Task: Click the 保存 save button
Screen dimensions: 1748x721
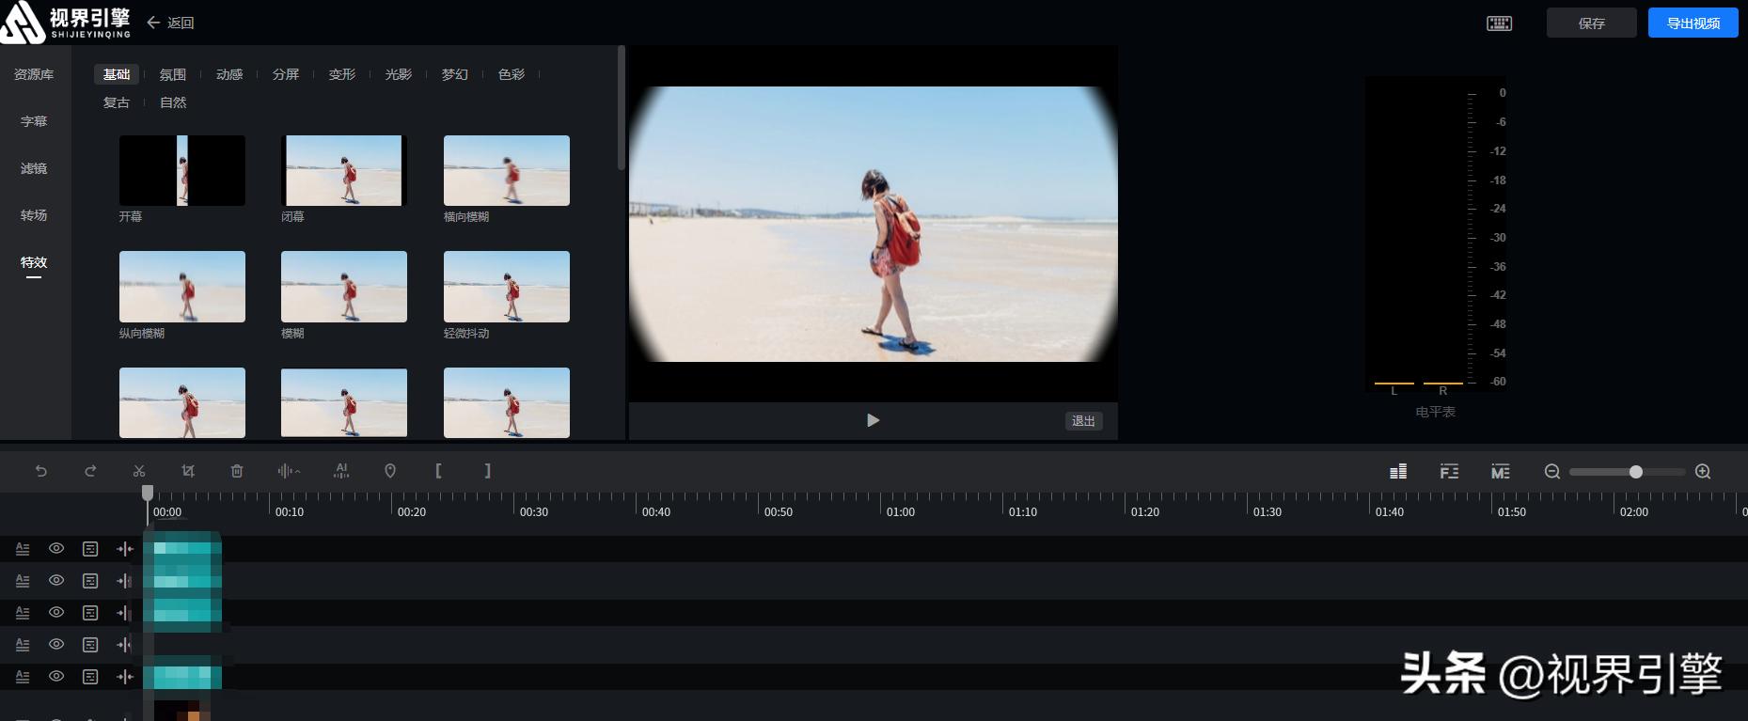Action: click(x=1591, y=24)
